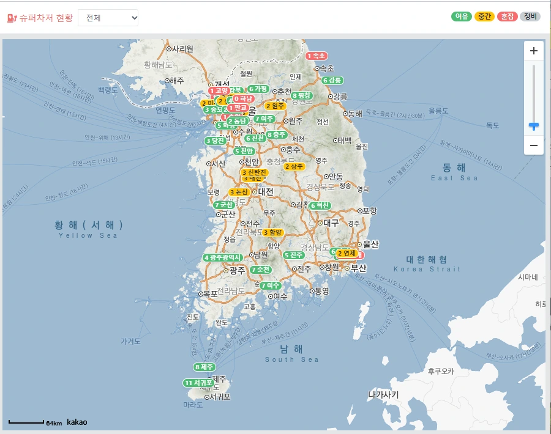Open the 4 광주광역시 charger marker

[223, 257]
